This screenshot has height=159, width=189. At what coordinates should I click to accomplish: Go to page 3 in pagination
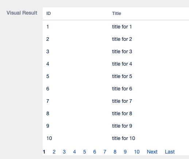click(x=64, y=152)
